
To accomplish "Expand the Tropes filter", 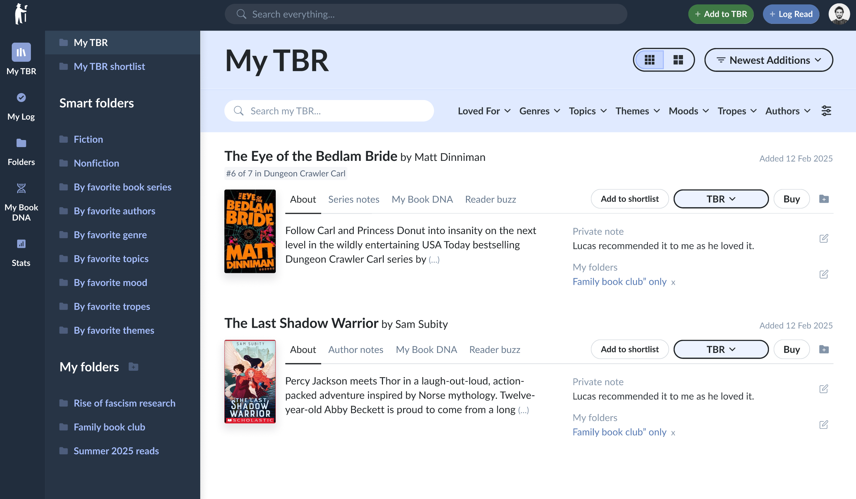I will point(737,111).
